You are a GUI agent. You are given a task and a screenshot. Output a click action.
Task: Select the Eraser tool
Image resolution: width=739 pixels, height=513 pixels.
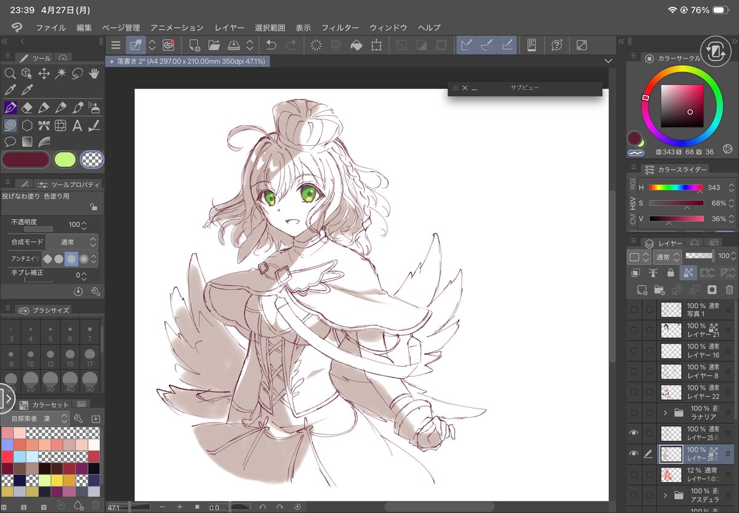pos(26,106)
